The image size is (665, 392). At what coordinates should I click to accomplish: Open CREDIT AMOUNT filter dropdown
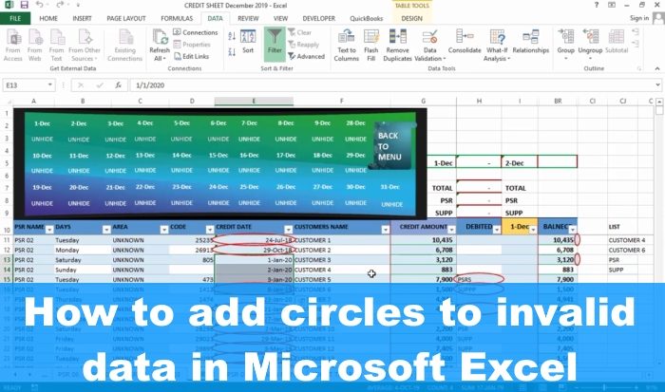point(451,230)
